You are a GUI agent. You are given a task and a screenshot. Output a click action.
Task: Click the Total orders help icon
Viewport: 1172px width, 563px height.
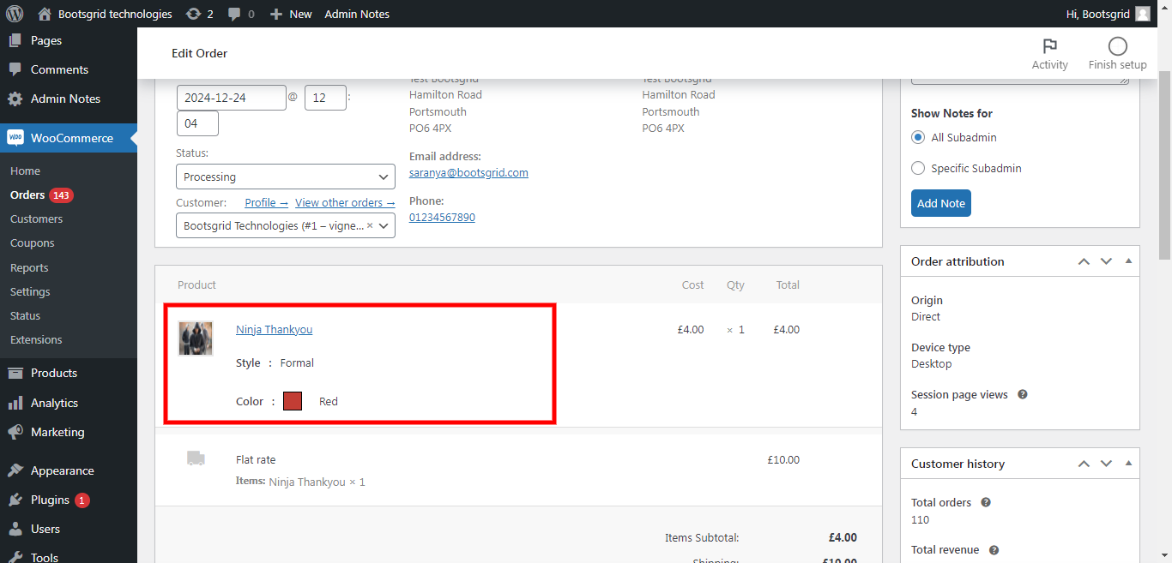(x=986, y=503)
